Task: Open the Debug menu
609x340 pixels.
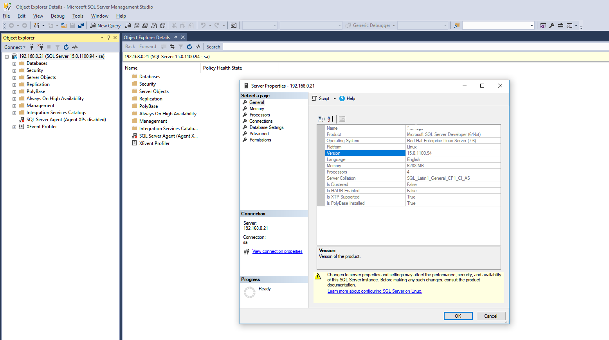Action: (57, 16)
